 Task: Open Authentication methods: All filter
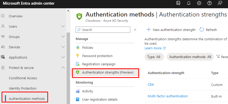190,57
